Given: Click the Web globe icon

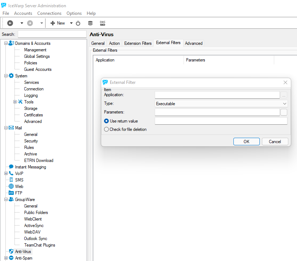Looking at the screenshot, I should pyautogui.click(x=11, y=186).
